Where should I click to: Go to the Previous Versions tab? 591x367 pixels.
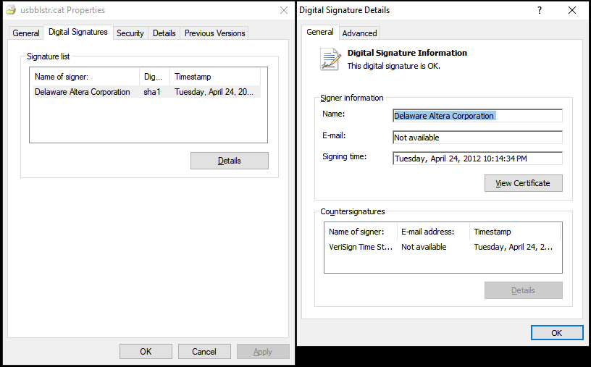pyautogui.click(x=214, y=33)
